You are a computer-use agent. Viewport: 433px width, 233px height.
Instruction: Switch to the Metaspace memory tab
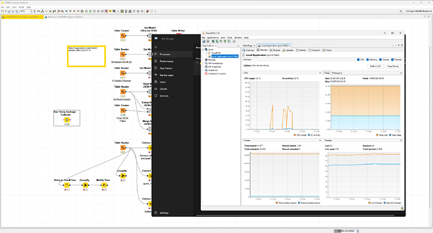click(337, 73)
